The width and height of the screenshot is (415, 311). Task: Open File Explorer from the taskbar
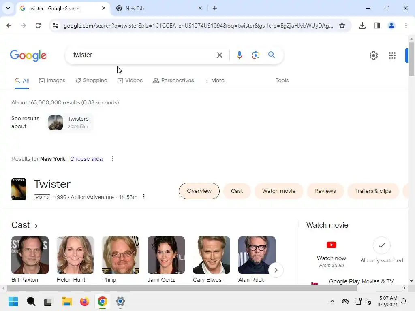click(x=67, y=301)
